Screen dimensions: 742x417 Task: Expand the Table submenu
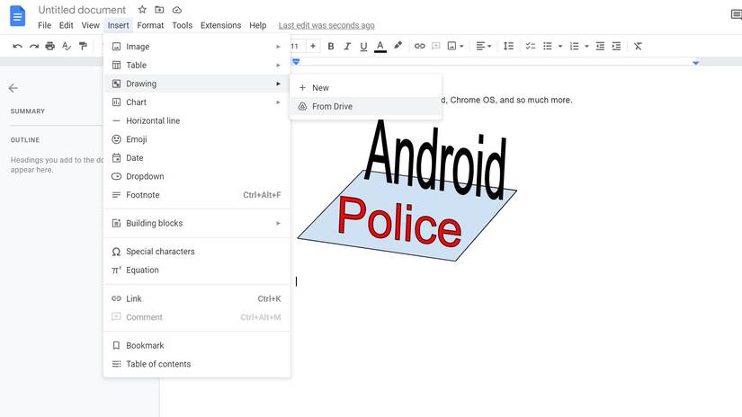coord(196,65)
